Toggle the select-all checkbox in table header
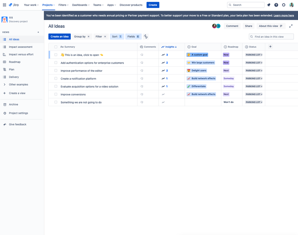Screen dimensions: 298x235 (56, 47)
